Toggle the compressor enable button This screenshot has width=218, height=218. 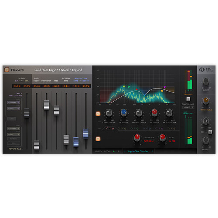click(188, 99)
